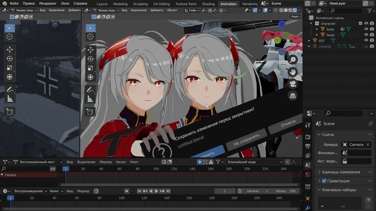Hide the PZT object with eye icon
Viewport: 376px width, 211px height.
tap(366, 41)
